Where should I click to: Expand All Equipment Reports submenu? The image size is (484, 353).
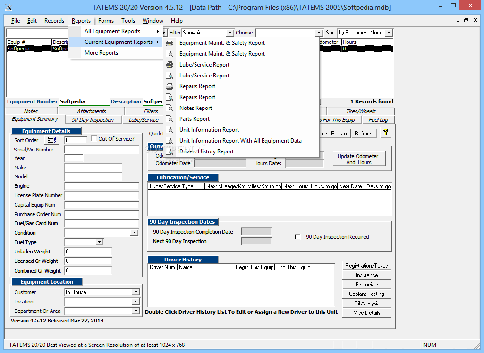pos(115,31)
